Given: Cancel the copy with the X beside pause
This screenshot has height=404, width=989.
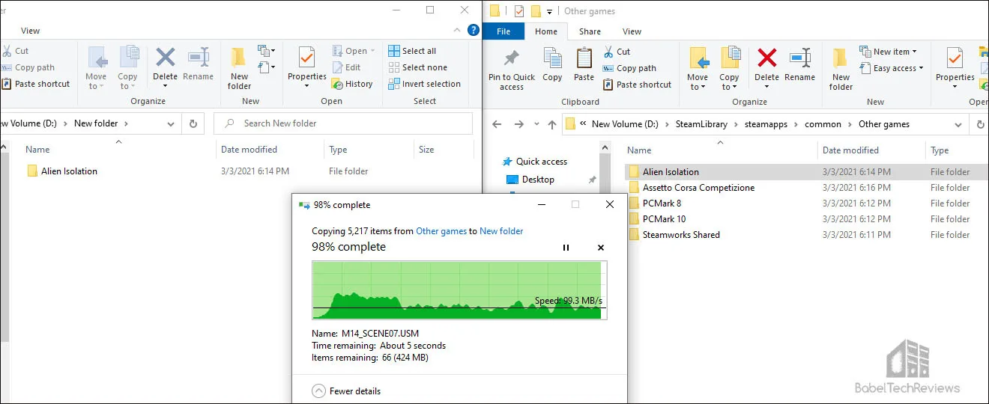Looking at the screenshot, I should click(601, 248).
